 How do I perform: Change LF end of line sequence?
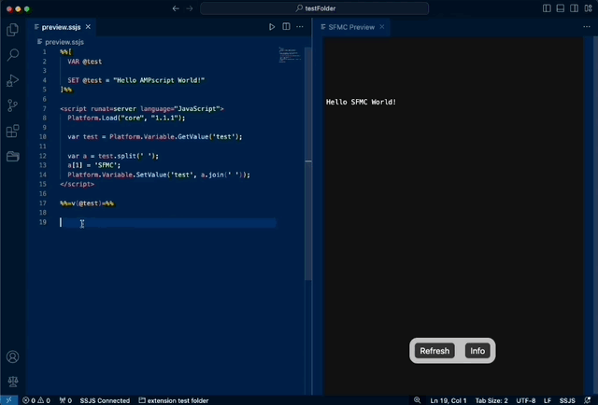click(x=548, y=400)
